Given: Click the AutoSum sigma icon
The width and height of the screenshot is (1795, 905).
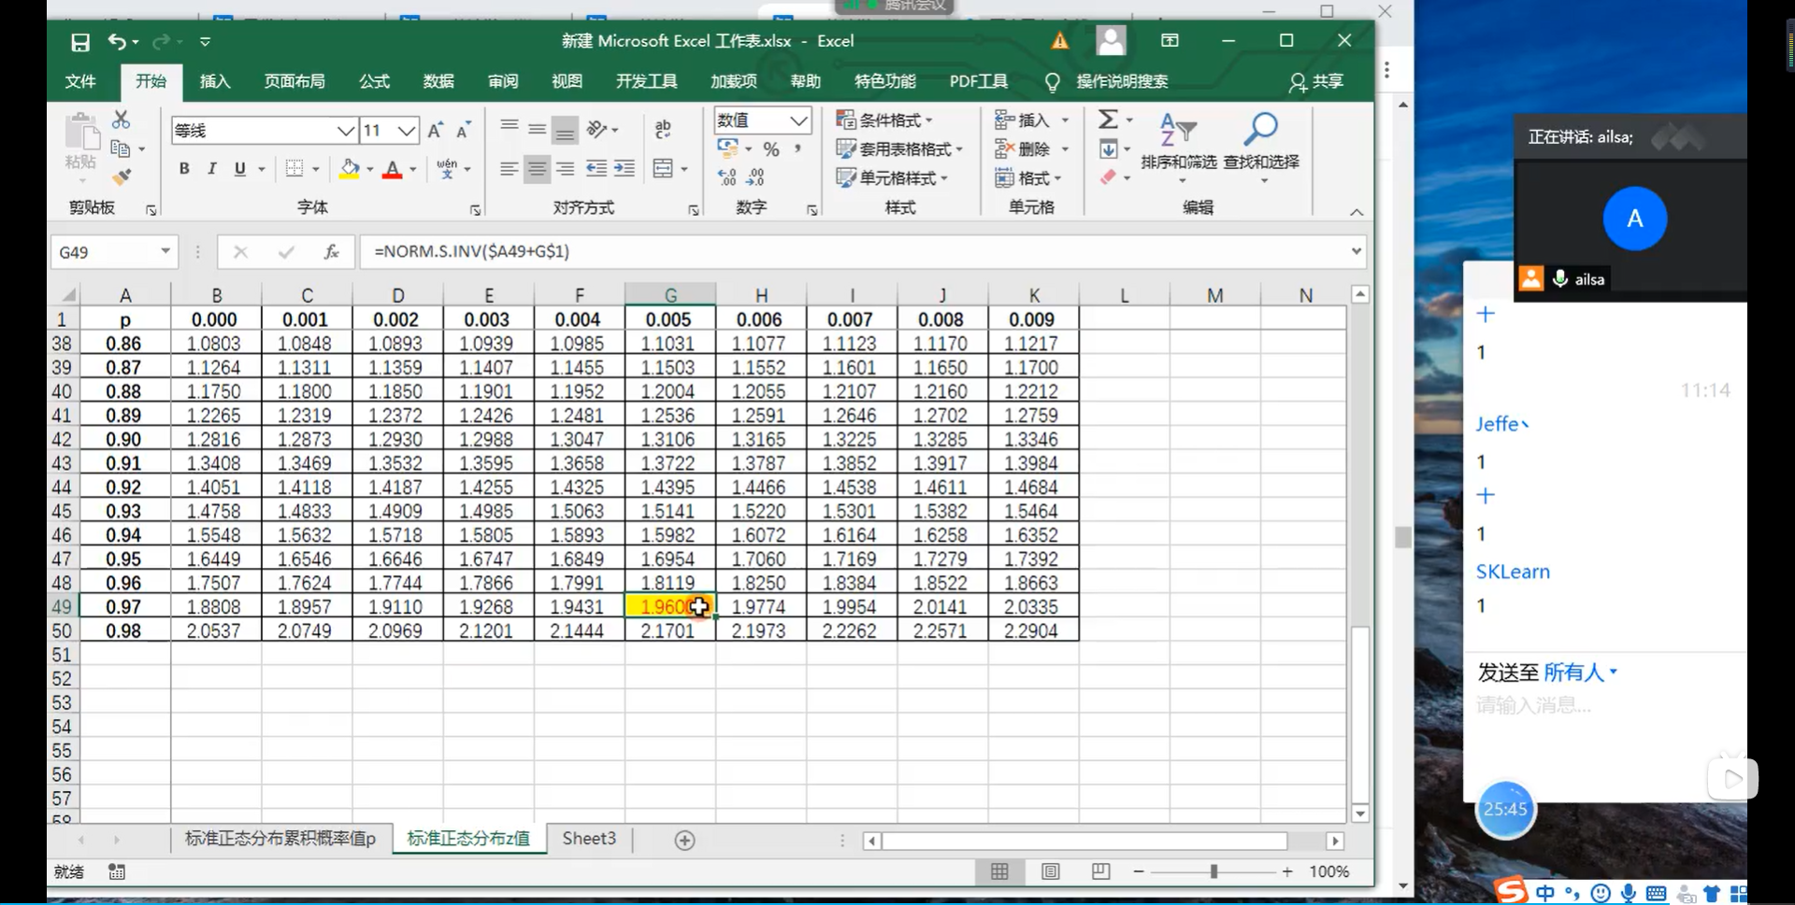Looking at the screenshot, I should [x=1108, y=120].
